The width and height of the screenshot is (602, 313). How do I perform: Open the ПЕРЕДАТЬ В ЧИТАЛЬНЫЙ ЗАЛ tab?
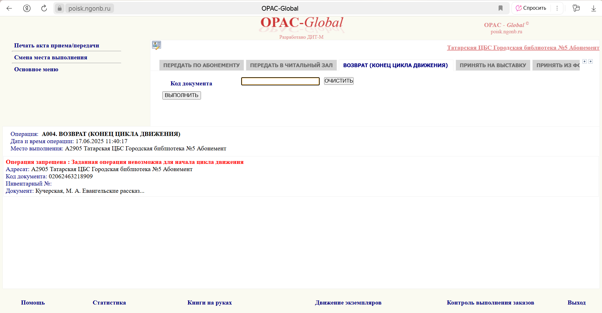pos(291,65)
